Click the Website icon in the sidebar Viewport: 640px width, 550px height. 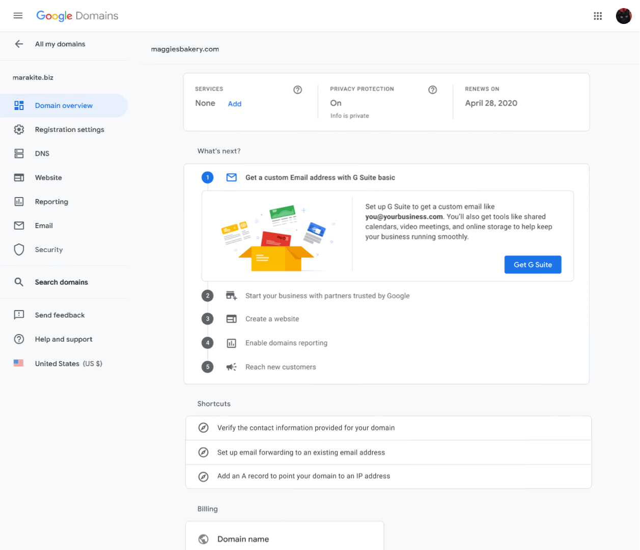(19, 178)
